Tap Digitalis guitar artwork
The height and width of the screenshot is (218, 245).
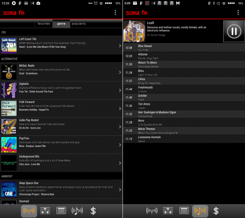coord(9,90)
